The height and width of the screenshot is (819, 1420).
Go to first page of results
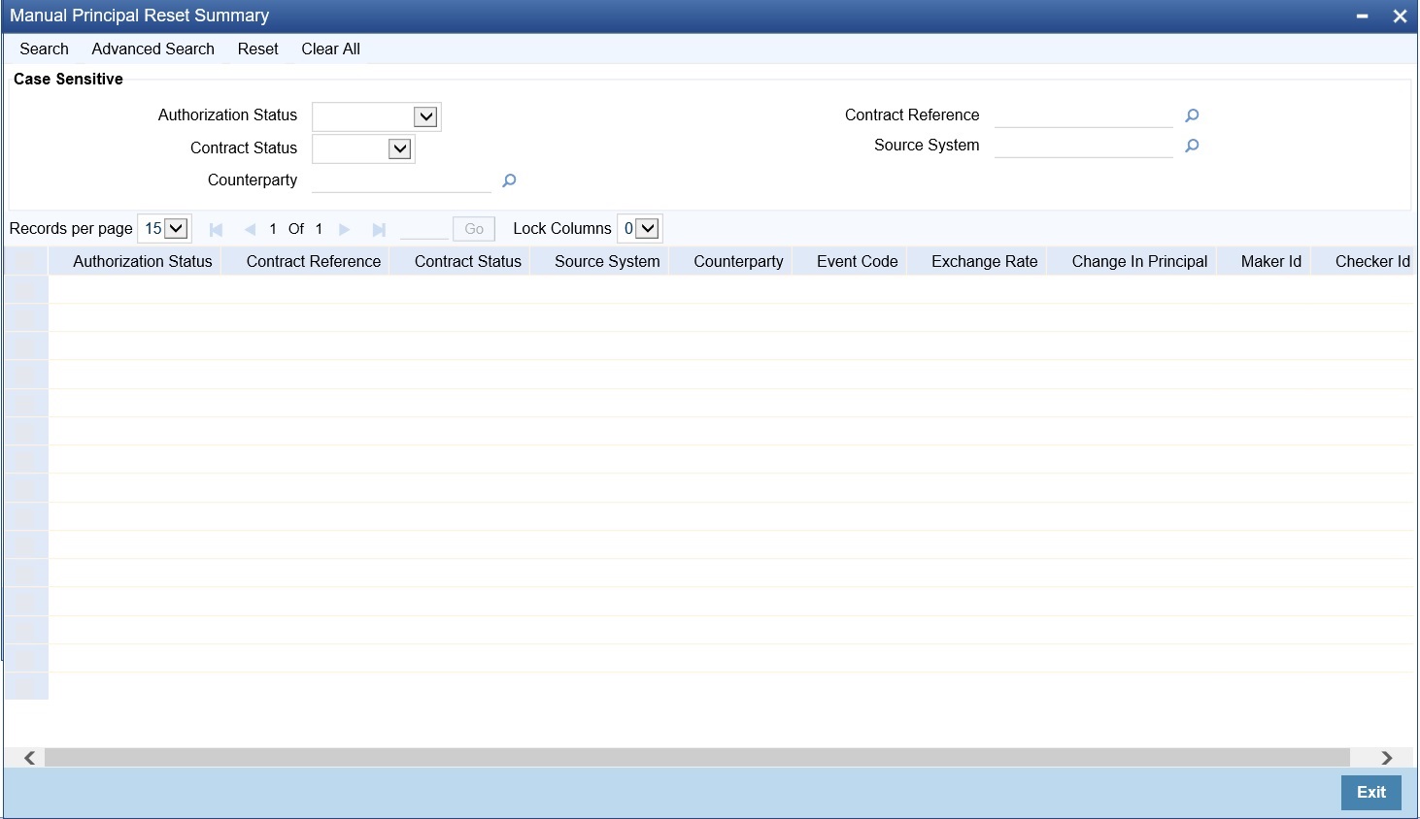coord(216,230)
